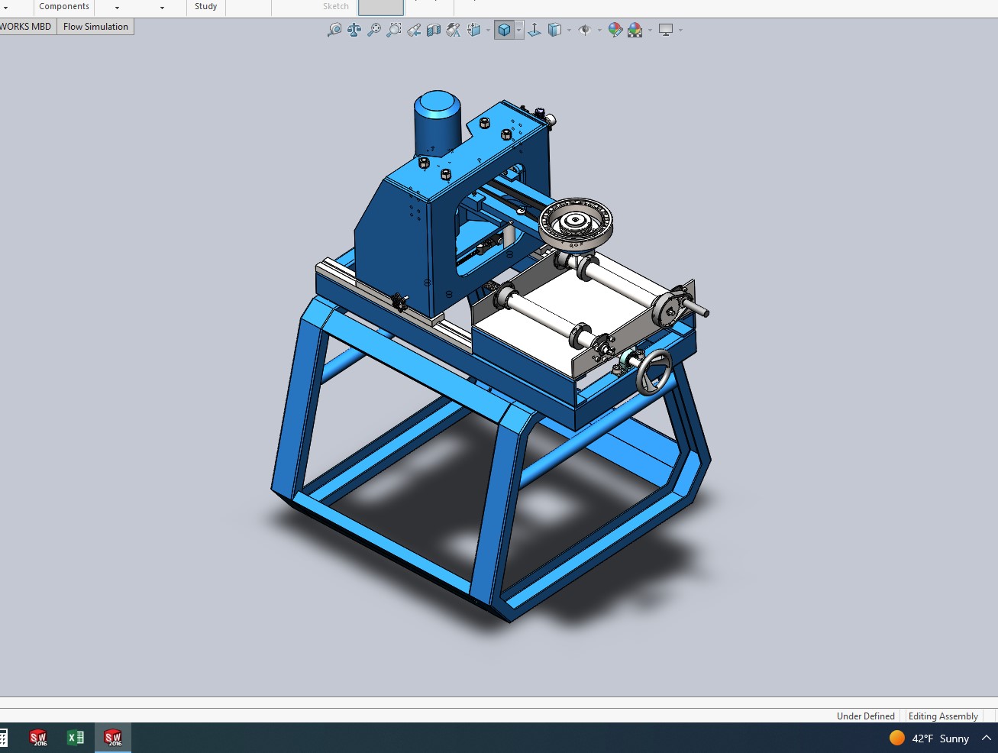The image size is (998, 753).
Task: Expand the View Settings monitor dropdown arrow
Action: 680,31
